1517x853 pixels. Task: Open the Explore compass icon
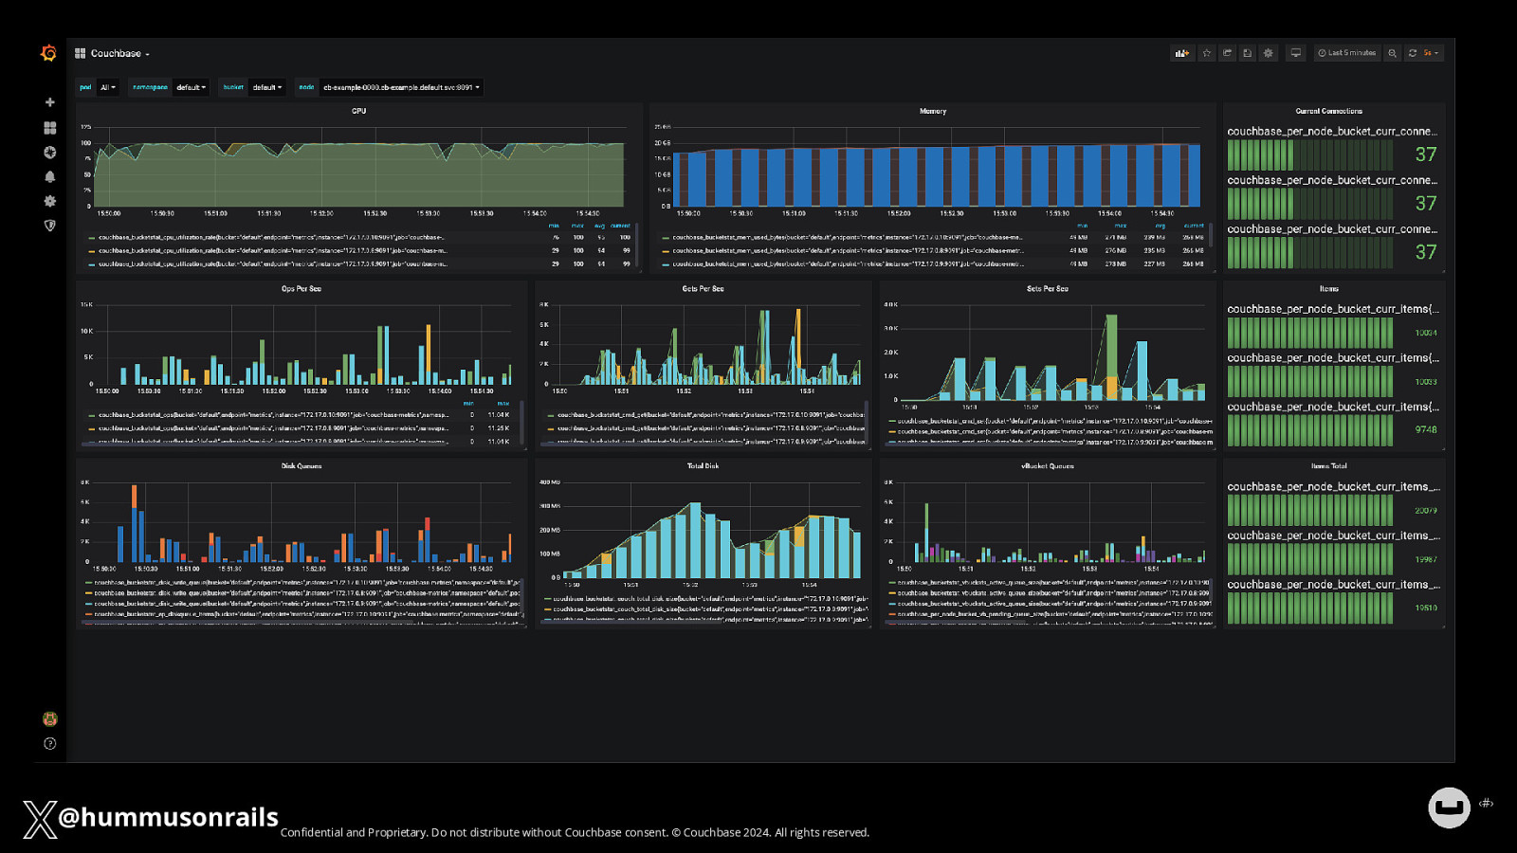click(x=50, y=152)
